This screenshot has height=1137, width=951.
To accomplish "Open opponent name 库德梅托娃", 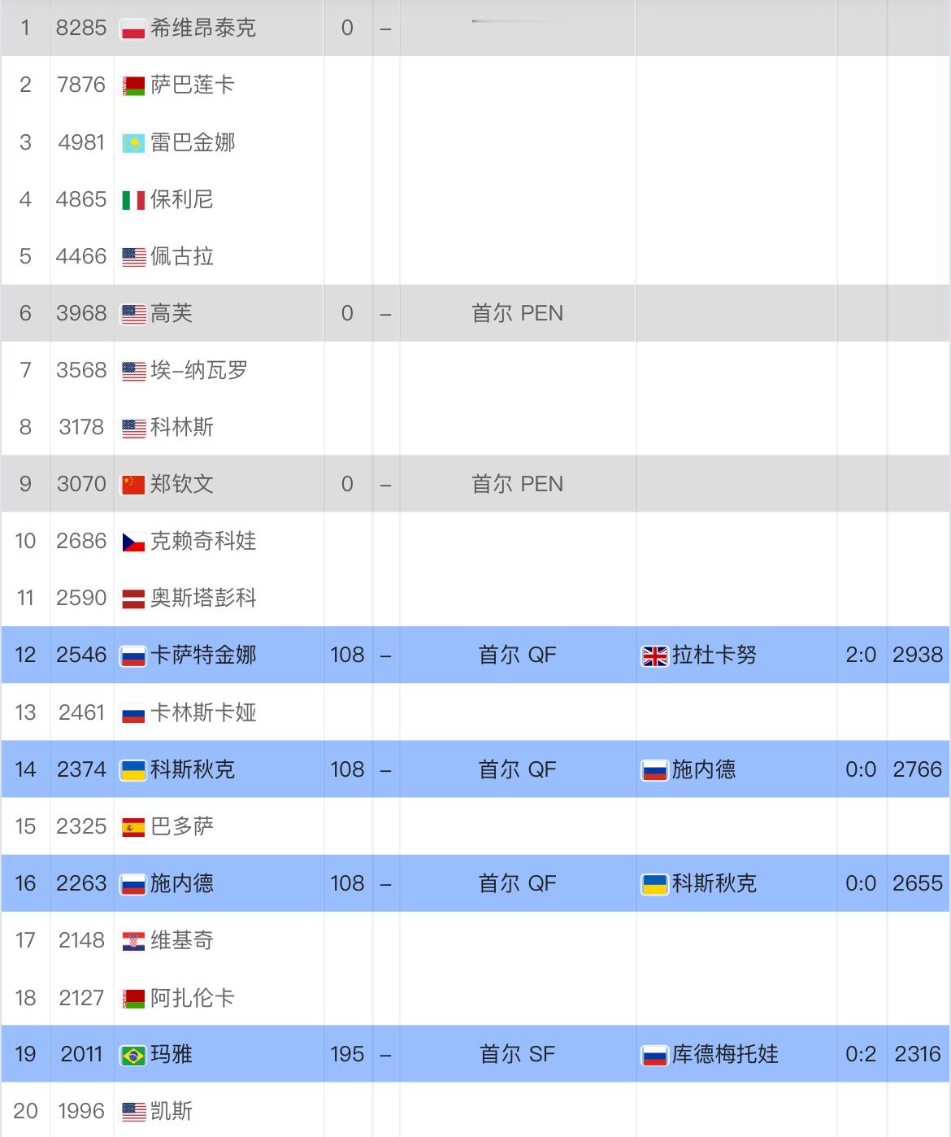I will pos(725,1054).
